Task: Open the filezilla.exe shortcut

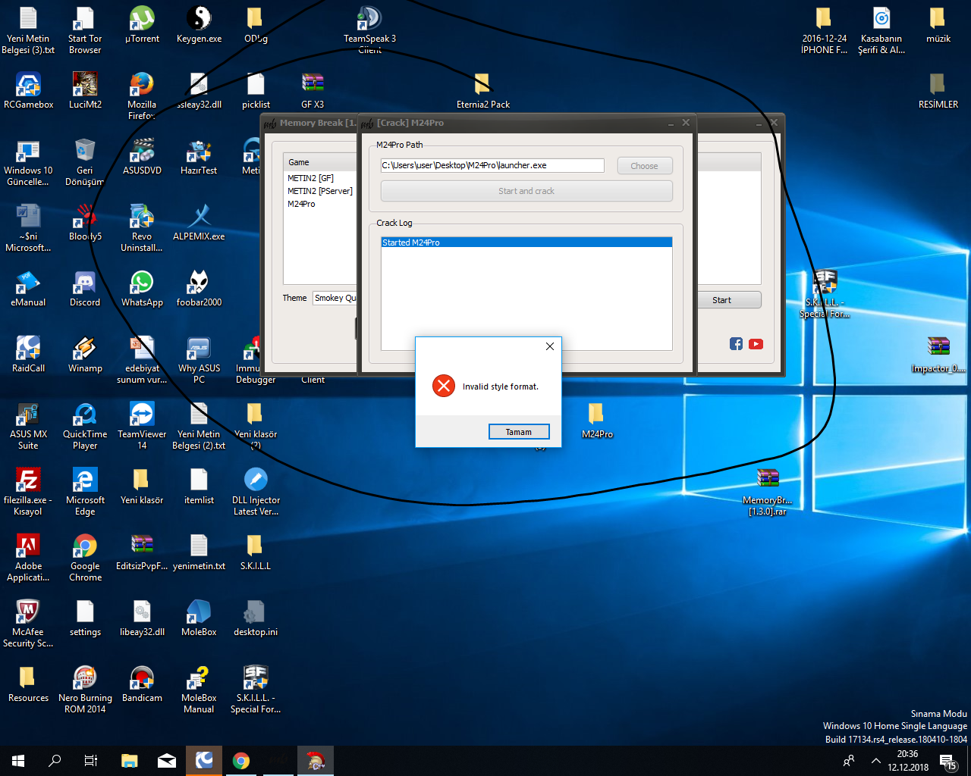Action: coord(28,492)
